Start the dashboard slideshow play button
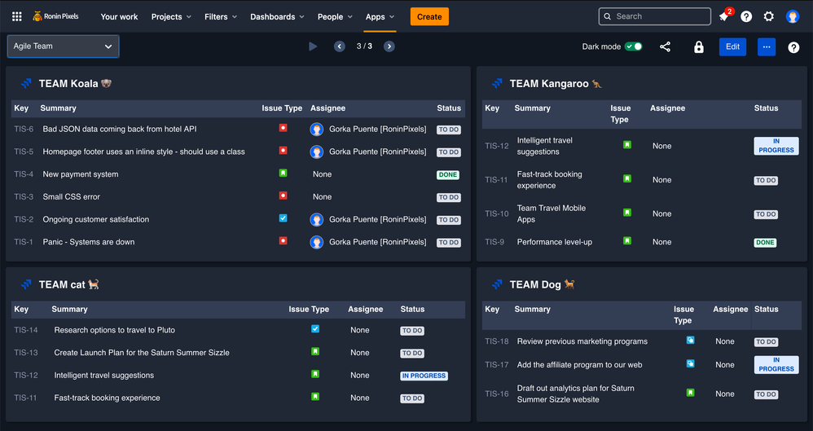813x431 pixels. [x=313, y=46]
